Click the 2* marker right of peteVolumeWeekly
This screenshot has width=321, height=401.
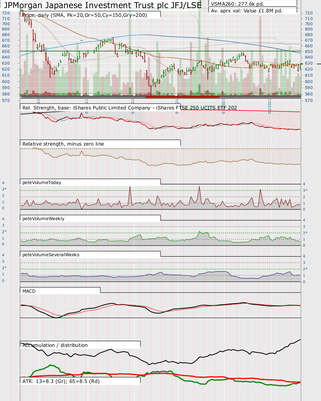305,233
